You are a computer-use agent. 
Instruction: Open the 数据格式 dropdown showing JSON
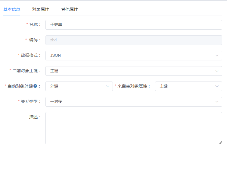click(x=129, y=56)
